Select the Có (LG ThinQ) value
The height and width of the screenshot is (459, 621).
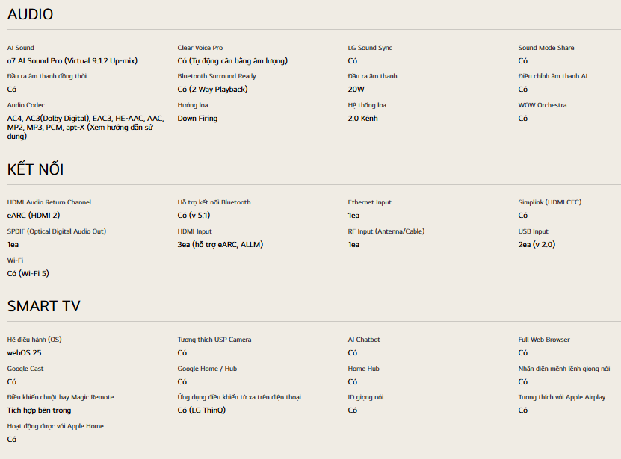pyautogui.click(x=201, y=410)
